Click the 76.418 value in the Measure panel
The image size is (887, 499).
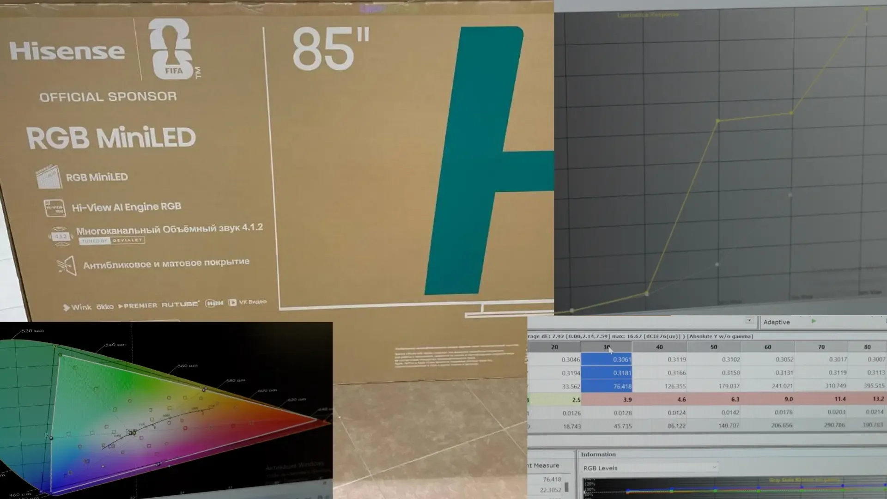click(x=552, y=480)
